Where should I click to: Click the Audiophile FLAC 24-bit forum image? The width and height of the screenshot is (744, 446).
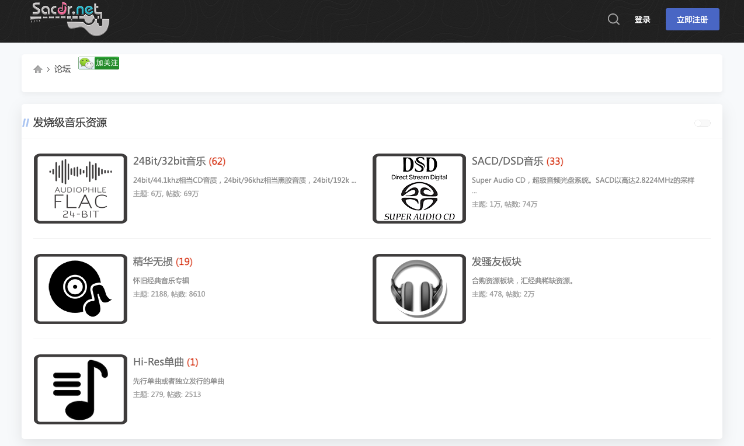pos(81,189)
